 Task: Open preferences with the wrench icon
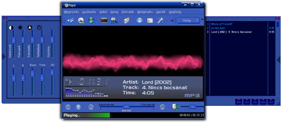160,20
